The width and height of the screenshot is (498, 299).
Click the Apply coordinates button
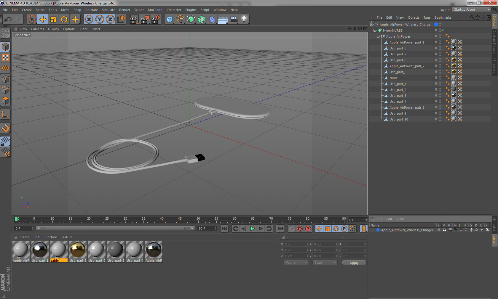pos(354,263)
